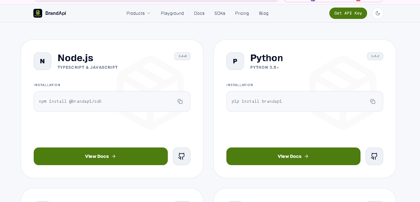Click View Docs in Node.js card
Image resolution: width=420 pixels, height=202 pixels.
coord(101,156)
